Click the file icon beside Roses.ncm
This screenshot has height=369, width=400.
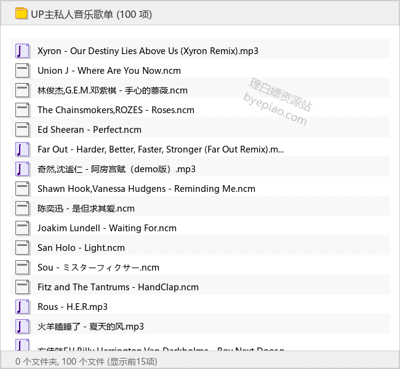pos(22,110)
